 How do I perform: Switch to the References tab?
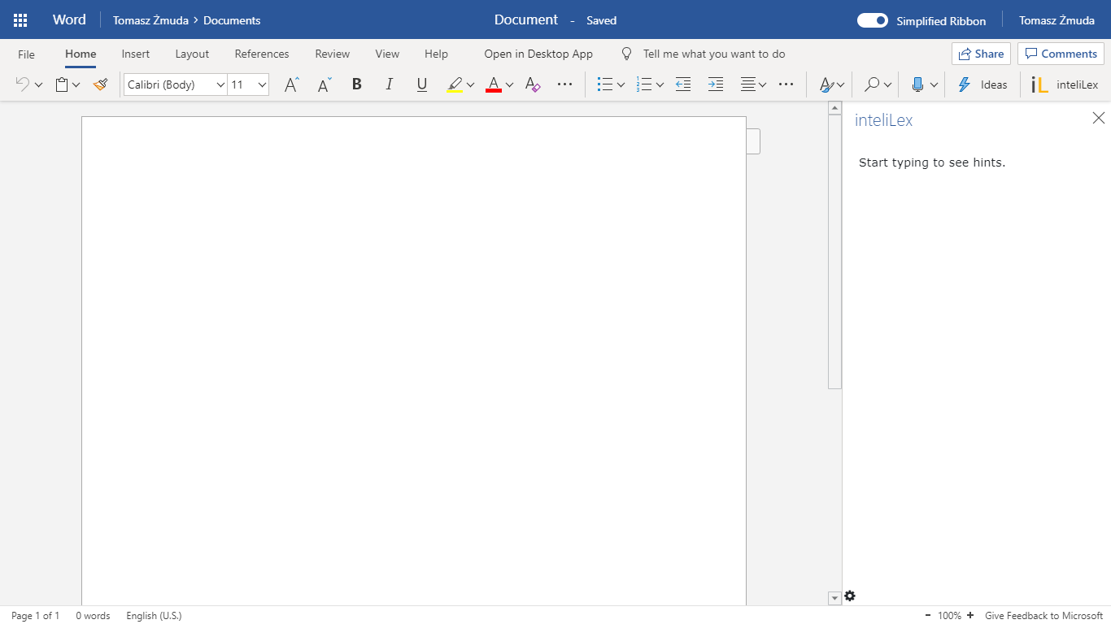(x=262, y=54)
